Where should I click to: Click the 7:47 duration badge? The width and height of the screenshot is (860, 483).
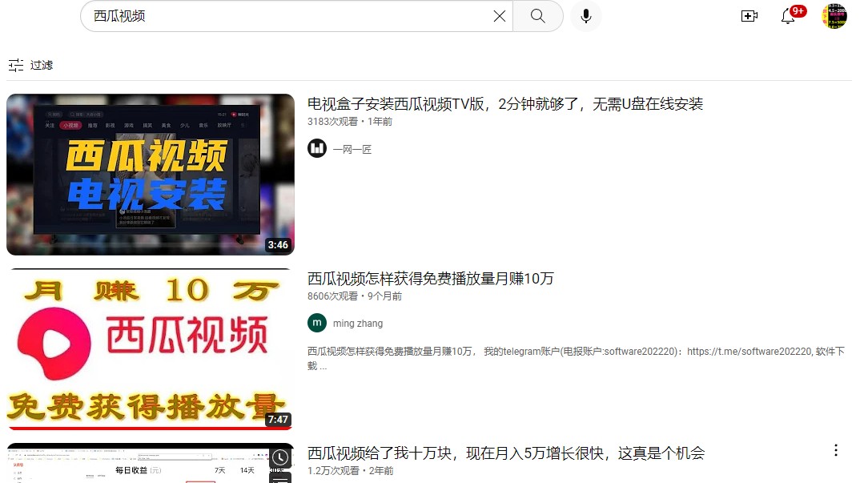(x=278, y=420)
